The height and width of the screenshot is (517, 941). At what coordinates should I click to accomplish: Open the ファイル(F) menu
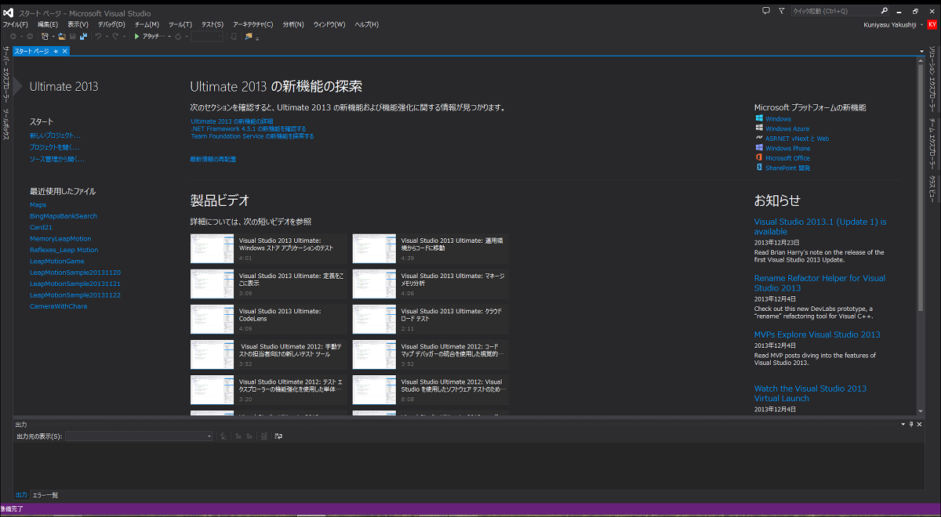point(16,24)
